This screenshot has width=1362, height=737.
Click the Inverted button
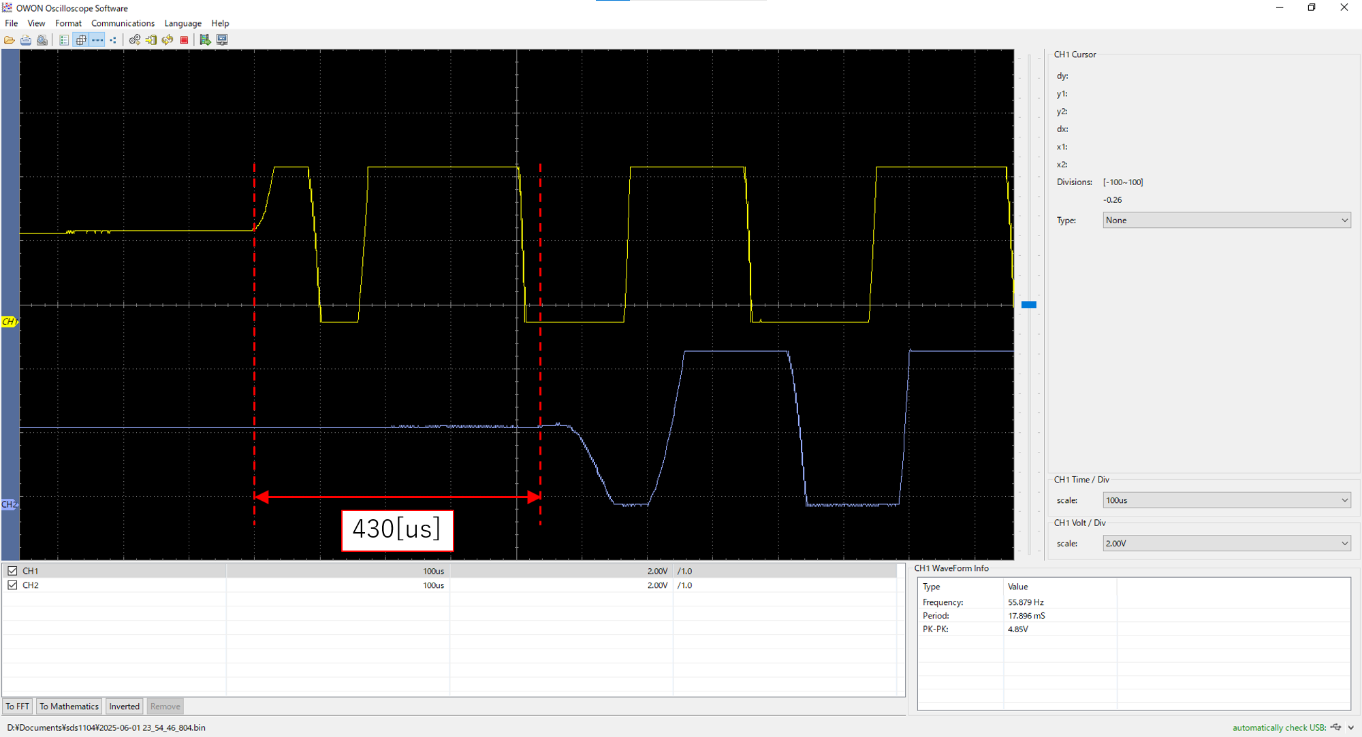[x=124, y=706]
